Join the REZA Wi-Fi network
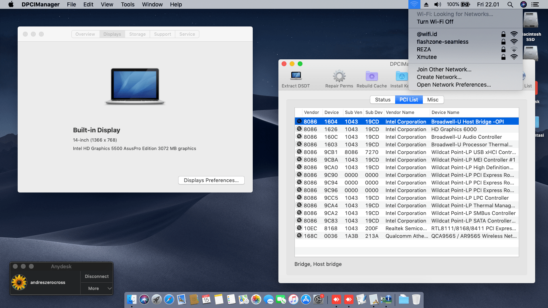548x308 pixels. [x=465, y=49]
